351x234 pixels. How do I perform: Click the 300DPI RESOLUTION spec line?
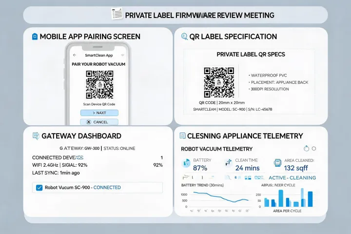coord(269,89)
